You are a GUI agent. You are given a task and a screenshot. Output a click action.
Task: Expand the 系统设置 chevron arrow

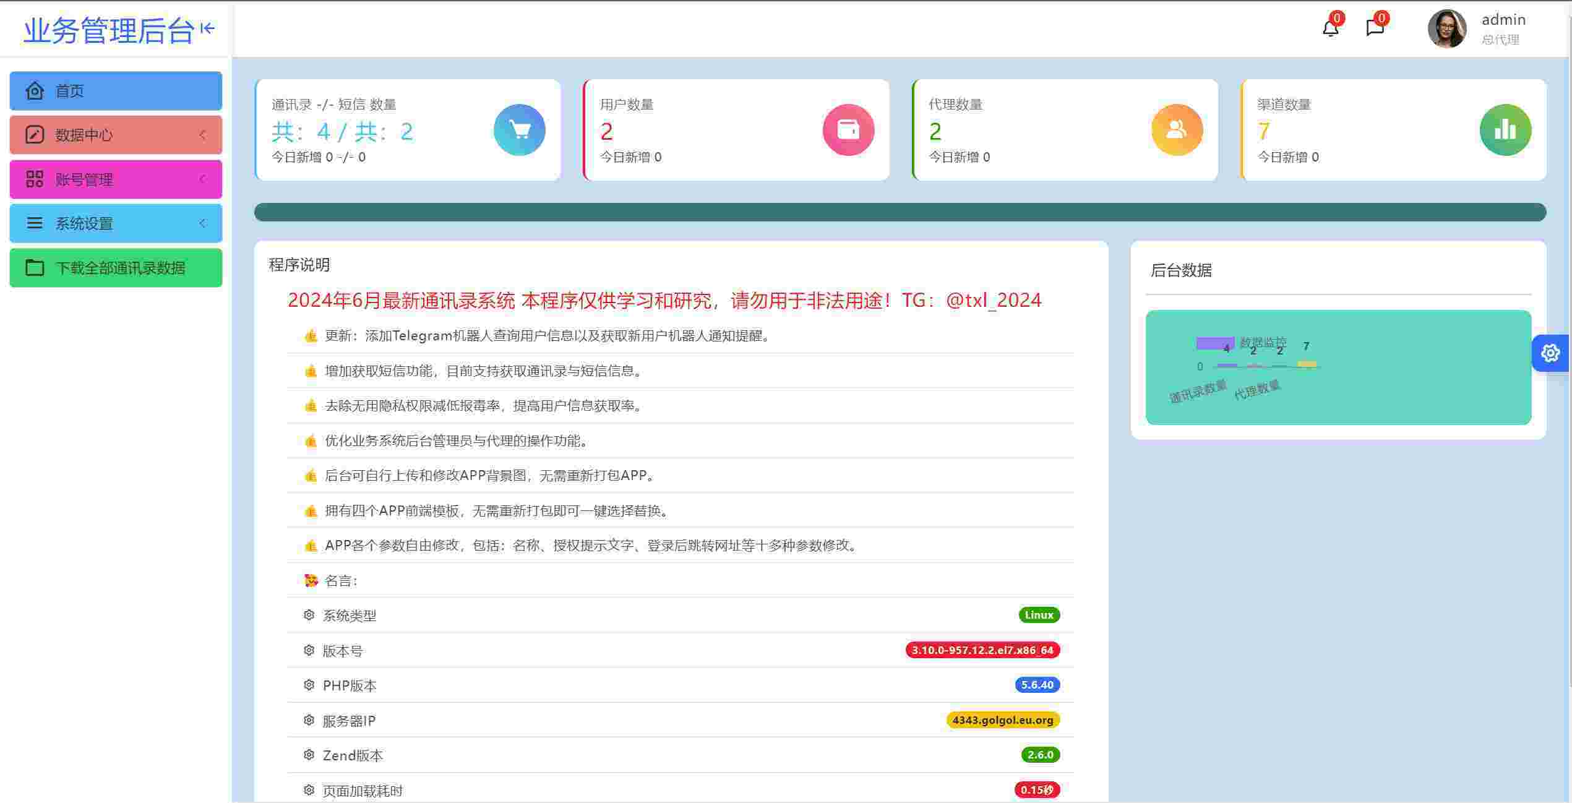[202, 223]
